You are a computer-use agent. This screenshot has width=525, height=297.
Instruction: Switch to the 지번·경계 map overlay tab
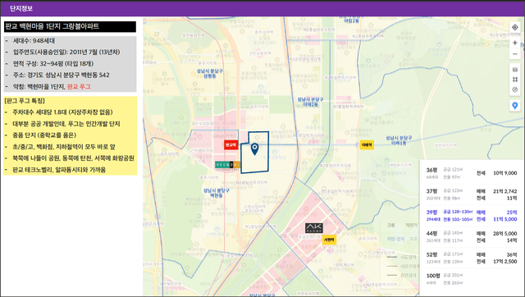point(395,239)
